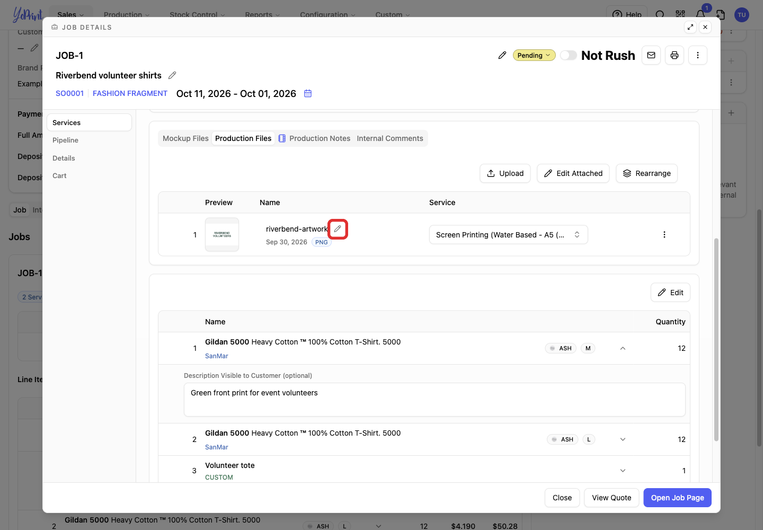The image size is (763, 530).
Task: Click the Upload button
Action: tap(505, 173)
